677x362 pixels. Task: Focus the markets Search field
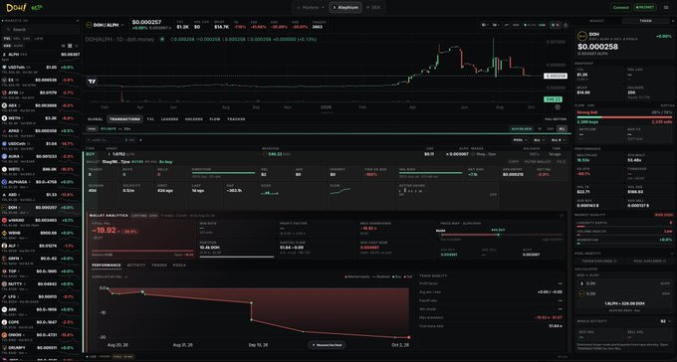(x=41, y=30)
